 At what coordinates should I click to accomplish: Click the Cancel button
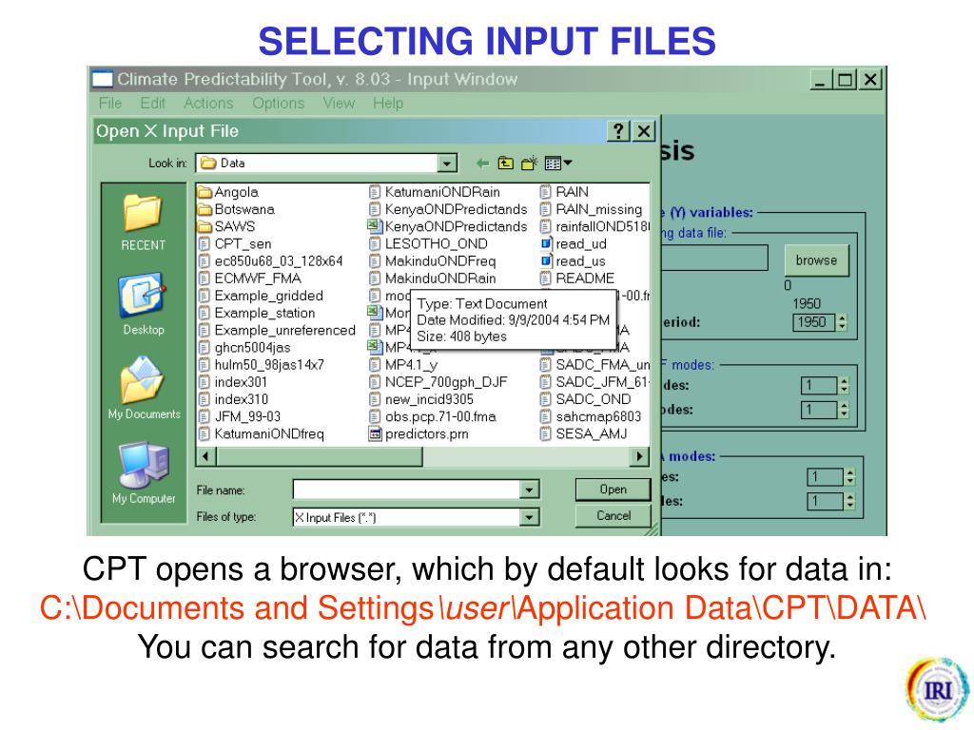pos(614,516)
